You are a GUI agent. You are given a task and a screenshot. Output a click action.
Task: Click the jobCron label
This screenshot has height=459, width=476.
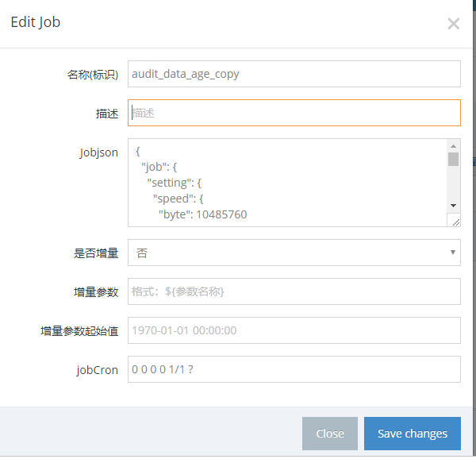click(97, 370)
